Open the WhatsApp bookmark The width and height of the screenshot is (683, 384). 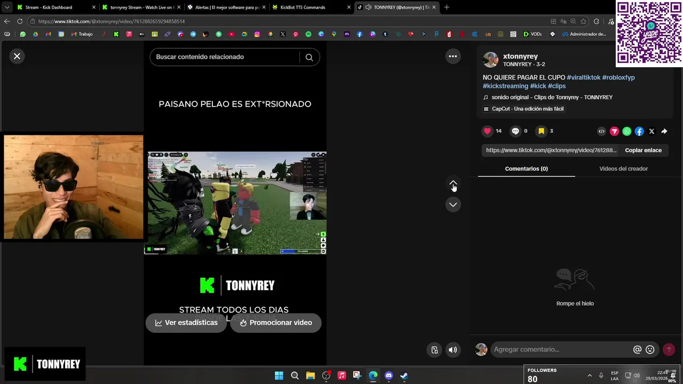point(22,34)
